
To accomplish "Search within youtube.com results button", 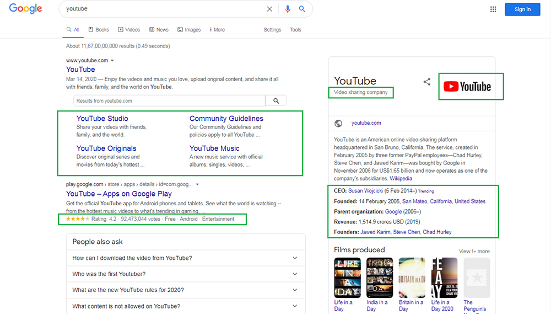I will tap(276, 100).
